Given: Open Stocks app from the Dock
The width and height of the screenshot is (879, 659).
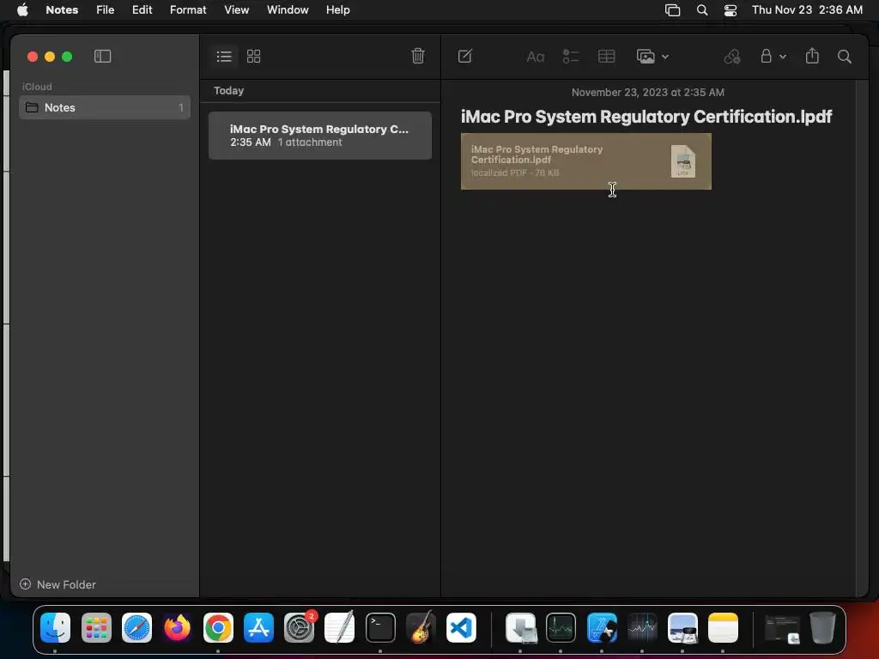Looking at the screenshot, I should pos(642,627).
